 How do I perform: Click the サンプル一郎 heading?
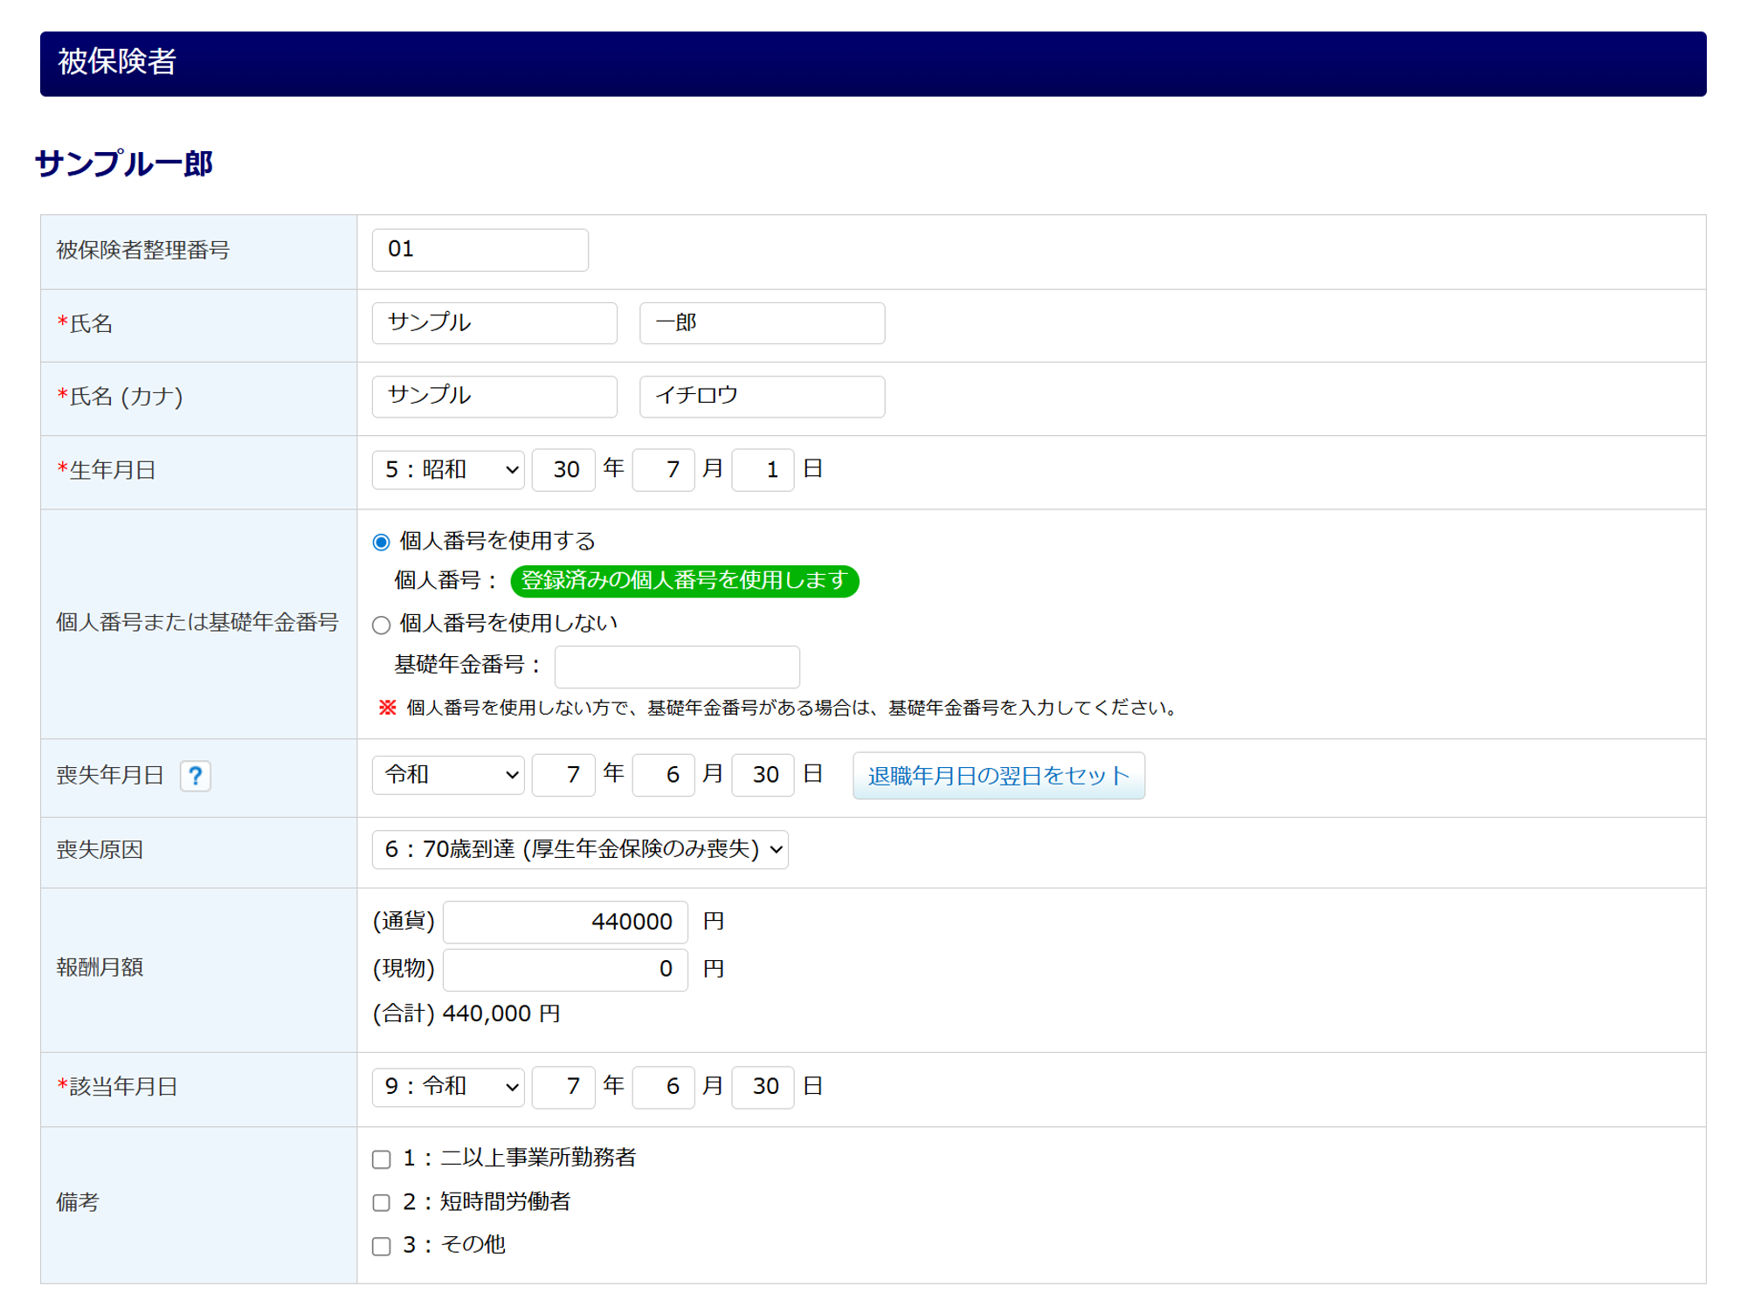tap(124, 163)
